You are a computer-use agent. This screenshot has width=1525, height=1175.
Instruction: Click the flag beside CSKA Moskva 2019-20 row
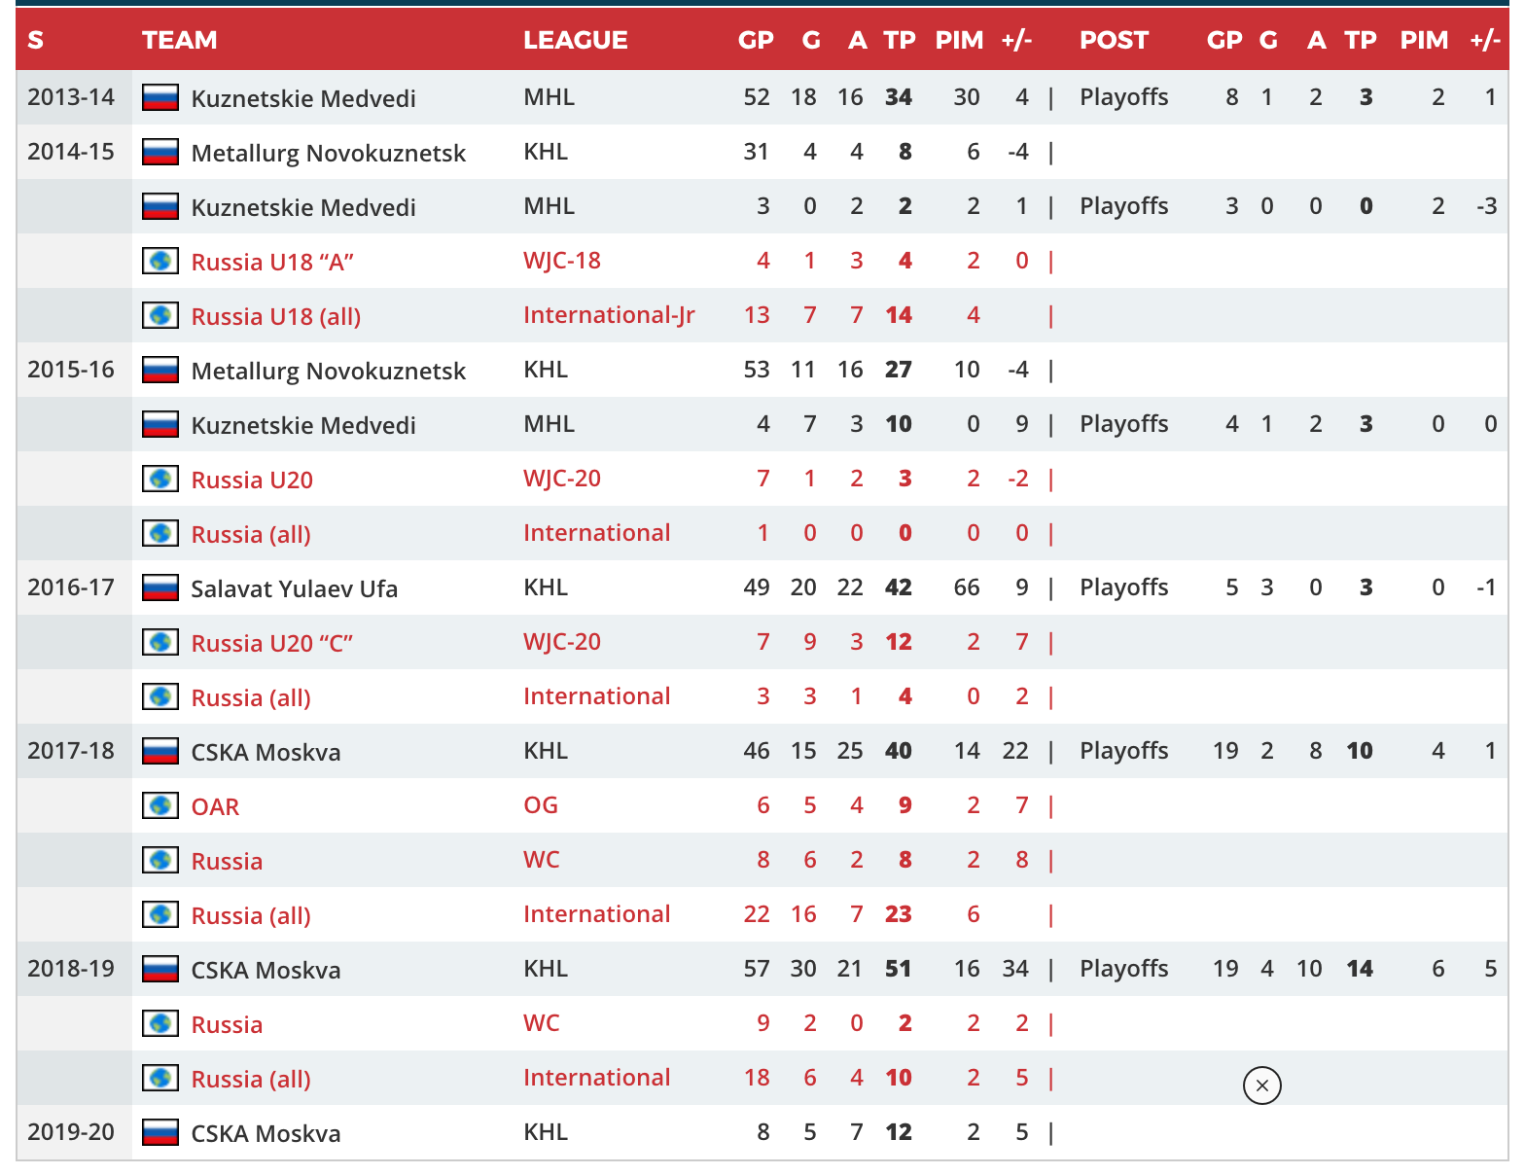(x=159, y=1132)
